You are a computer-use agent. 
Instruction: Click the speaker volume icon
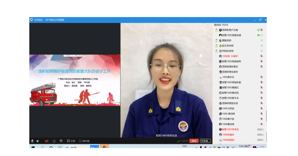pos(38,141)
